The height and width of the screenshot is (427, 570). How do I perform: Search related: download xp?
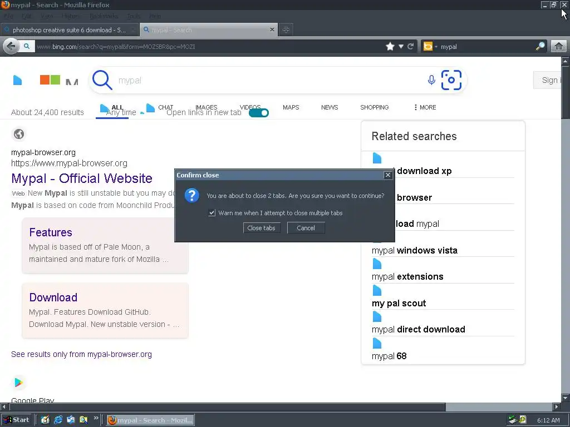tap(424, 171)
